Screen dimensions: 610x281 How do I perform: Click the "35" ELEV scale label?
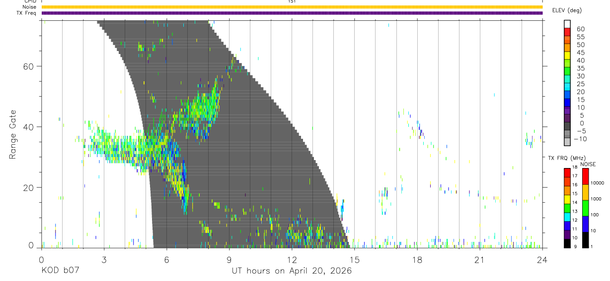click(580, 68)
